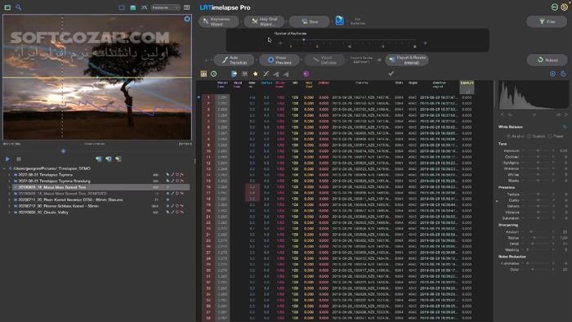Screen dimensions: 572x322
Task: Play the timelapse preview
Action: tap(7, 159)
